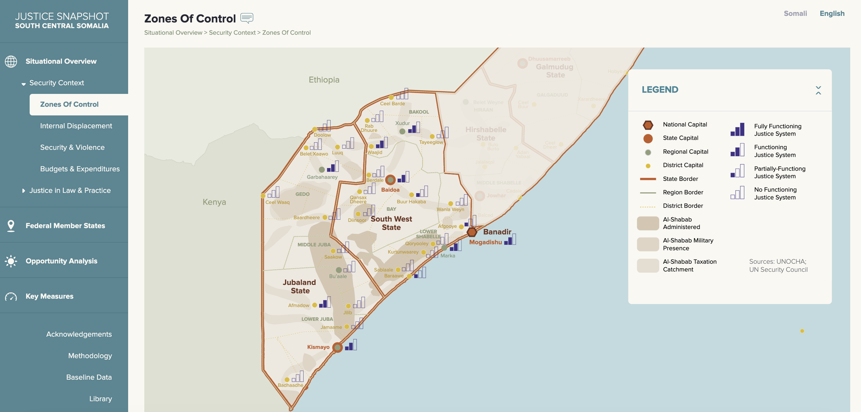Click the Baidoa state capital marker

pos(390,180)
